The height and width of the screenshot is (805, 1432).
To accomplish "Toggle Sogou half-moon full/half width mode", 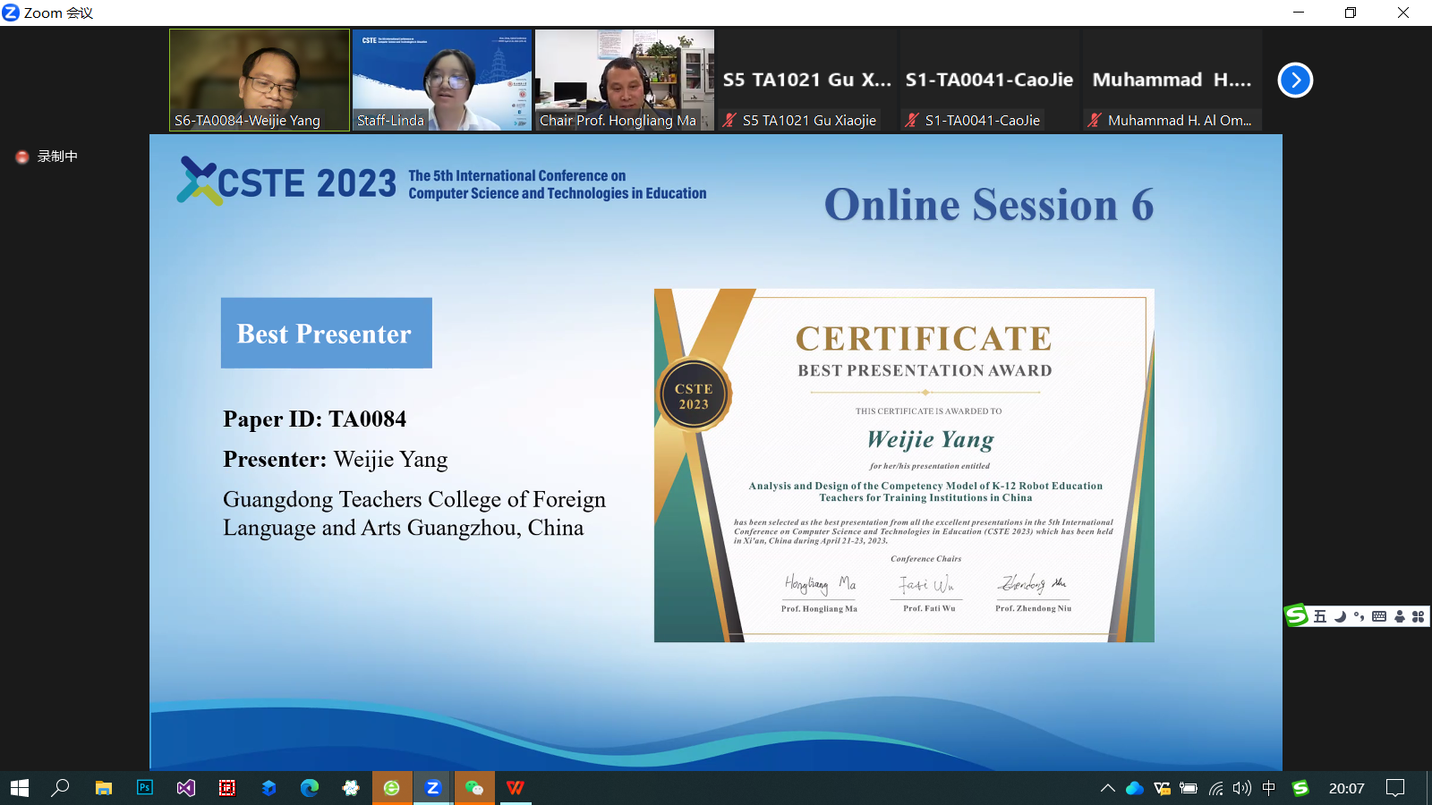I will pyautogui.click(x=1340, y=616).
